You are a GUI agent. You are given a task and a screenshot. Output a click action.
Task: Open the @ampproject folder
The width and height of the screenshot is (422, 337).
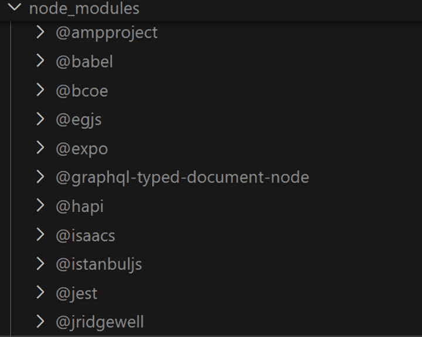[107, 33]
